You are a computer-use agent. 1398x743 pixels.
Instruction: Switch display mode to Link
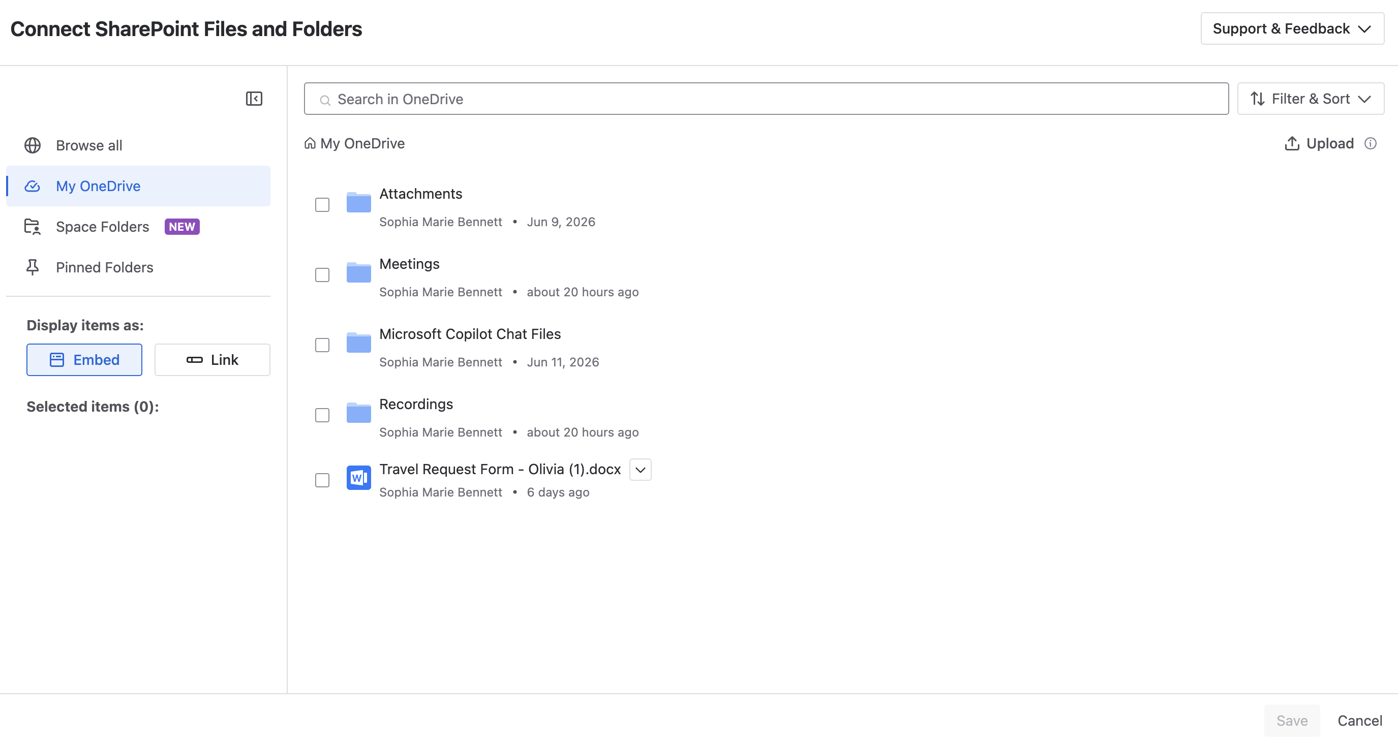pos(212,360)
